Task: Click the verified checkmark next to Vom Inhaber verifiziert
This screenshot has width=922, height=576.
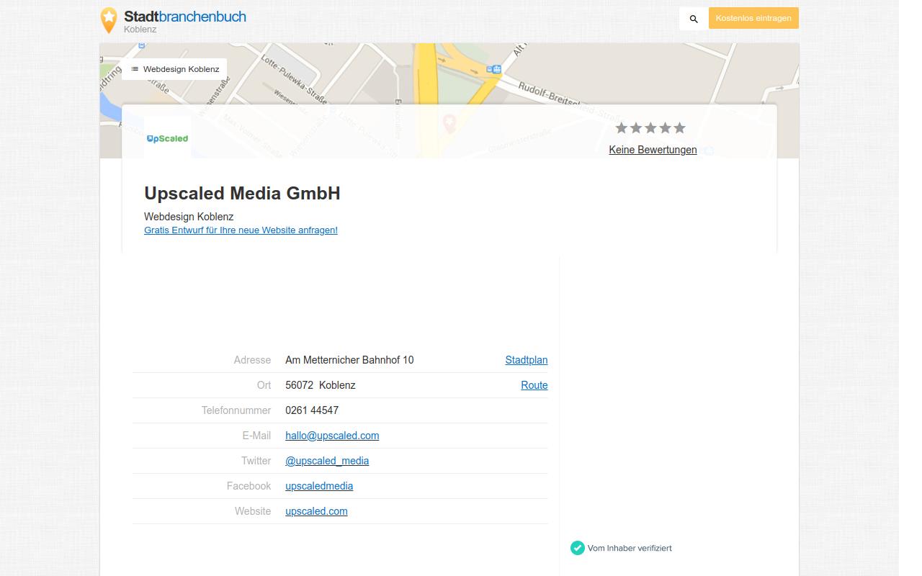Action: 578,548
